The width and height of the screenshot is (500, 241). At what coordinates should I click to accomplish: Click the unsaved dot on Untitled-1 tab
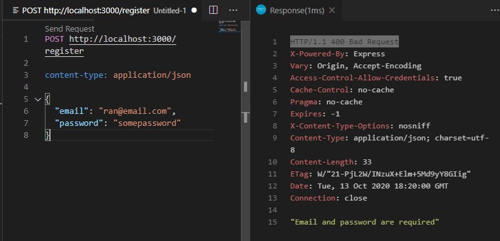click(x=194, y=10)
